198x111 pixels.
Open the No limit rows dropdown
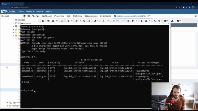click(118, 21)
